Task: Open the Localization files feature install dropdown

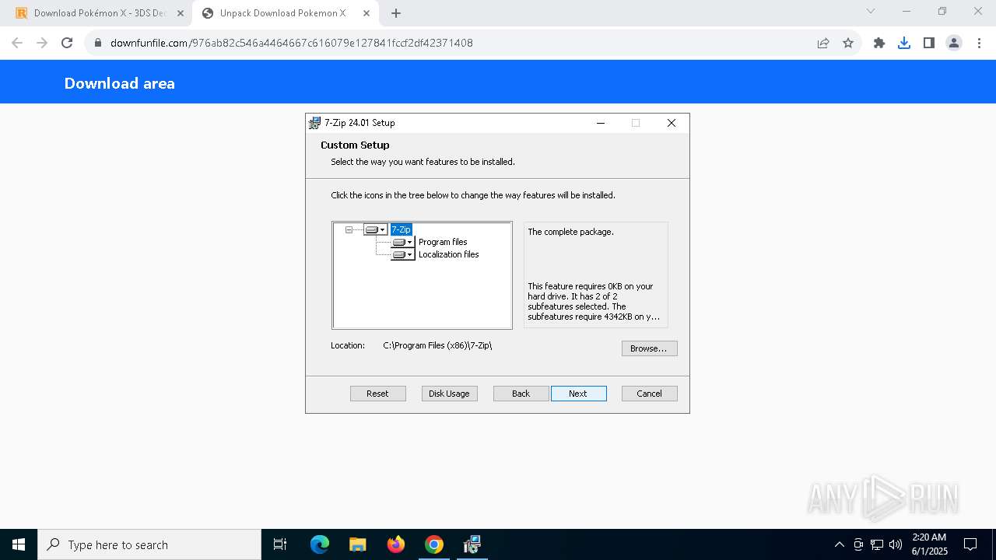Action: [x=403, y=254]
